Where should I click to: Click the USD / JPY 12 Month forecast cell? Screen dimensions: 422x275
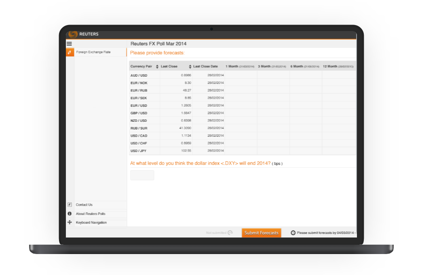[339, 150]
